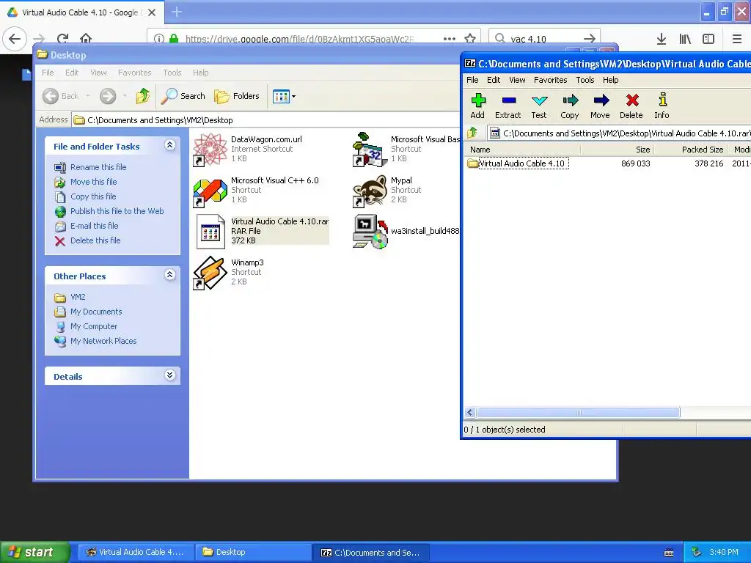This screenshot has width=751, height=563.
Task: Click the Explorer Search button
Action: [x=183, y=96]
